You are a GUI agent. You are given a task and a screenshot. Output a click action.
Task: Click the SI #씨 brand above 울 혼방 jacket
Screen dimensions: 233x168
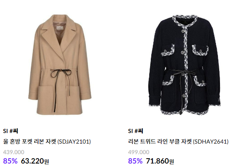[11, 131]
